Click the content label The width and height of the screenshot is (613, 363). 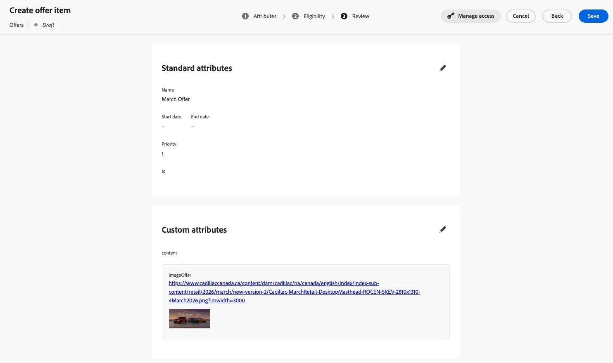169,253
